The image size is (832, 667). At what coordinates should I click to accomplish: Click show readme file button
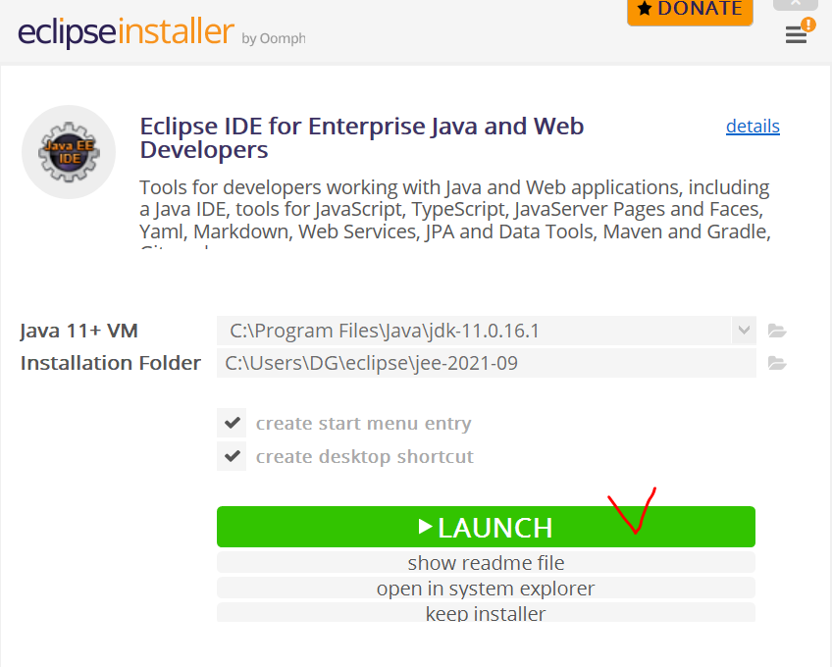click(486, 562)
